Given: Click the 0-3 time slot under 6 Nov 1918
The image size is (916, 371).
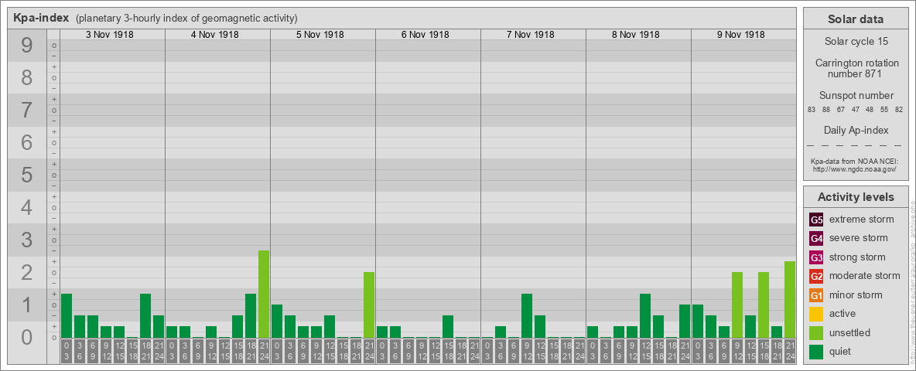Looking at the screenshot, I should pos(382,352).
